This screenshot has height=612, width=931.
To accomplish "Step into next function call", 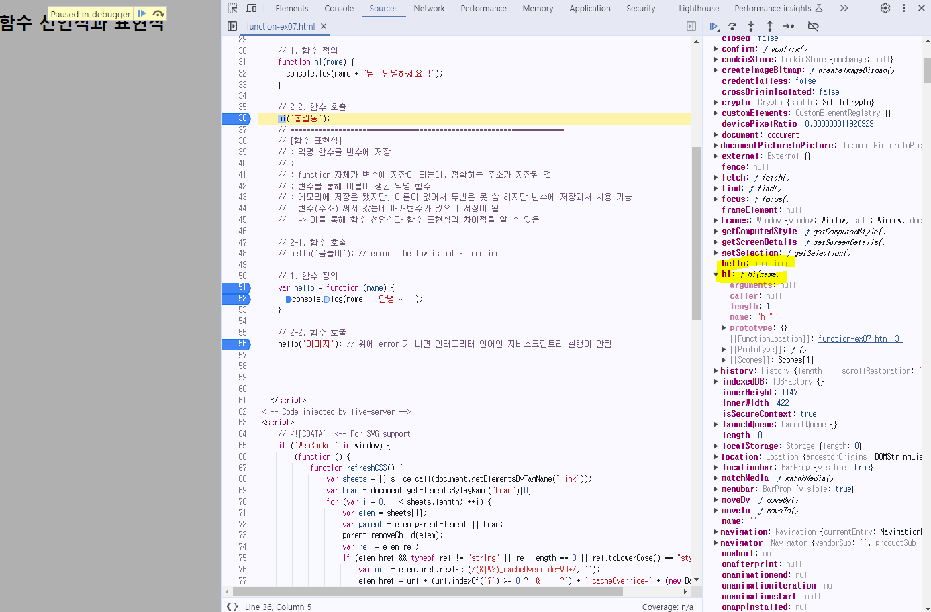I will coord(751,26).
